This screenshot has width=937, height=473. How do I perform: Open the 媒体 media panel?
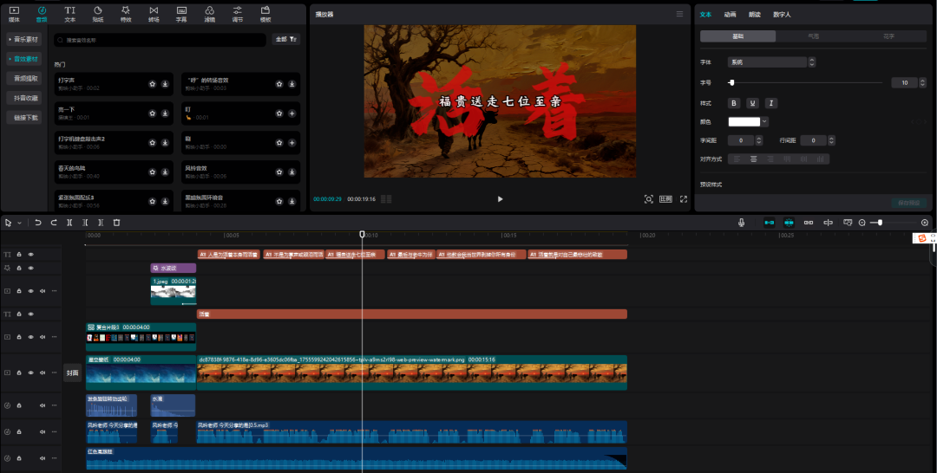coord(14,14)
